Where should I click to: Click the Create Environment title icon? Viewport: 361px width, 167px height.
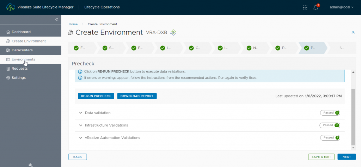coord(71,33)
